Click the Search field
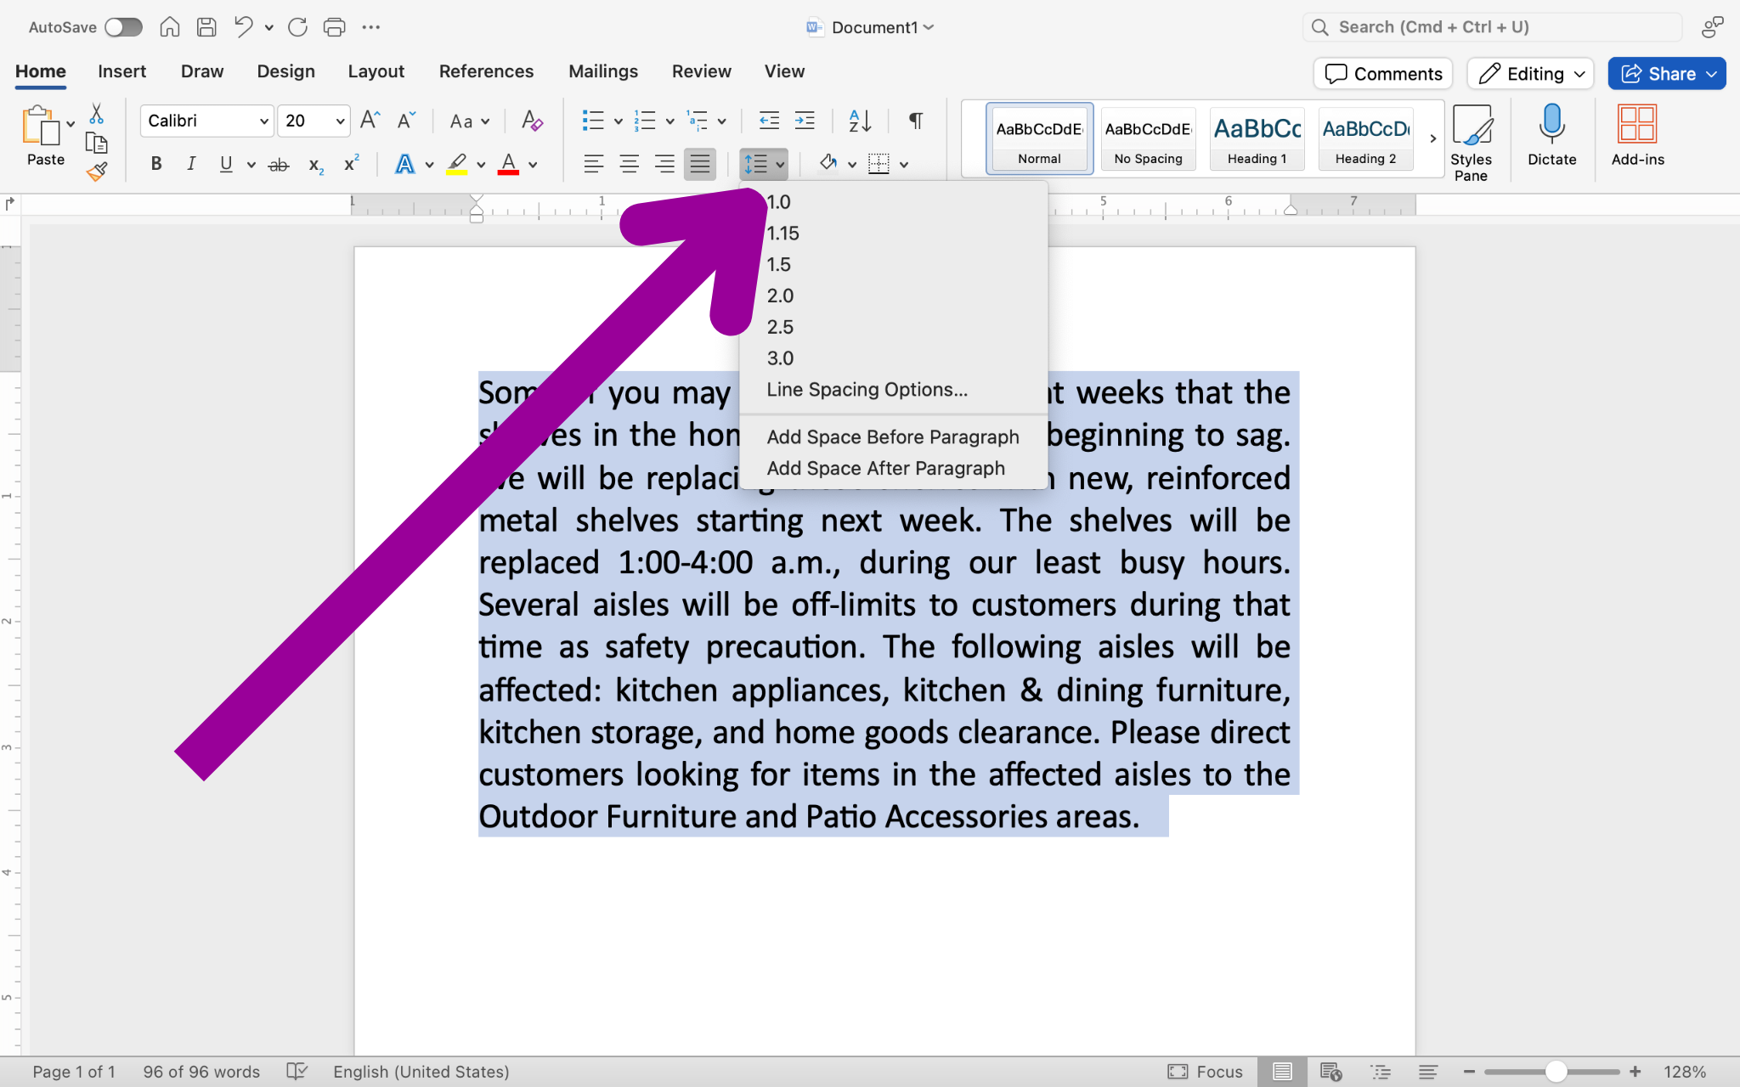The height and width of the screenshot is (1087, 1740). click(1492, 27)
